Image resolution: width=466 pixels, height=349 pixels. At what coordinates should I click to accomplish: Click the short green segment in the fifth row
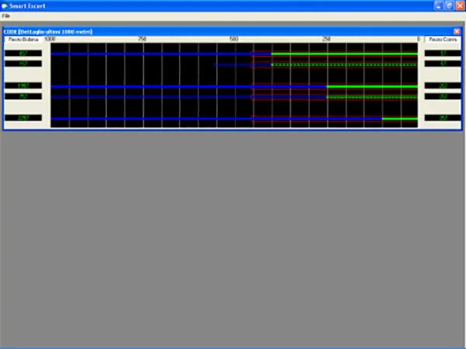(x=400, y=119)
